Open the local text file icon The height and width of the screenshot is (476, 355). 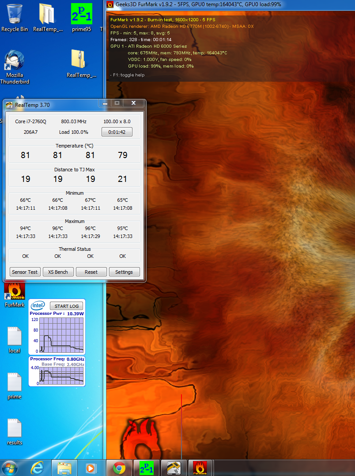tap(14, 340)
